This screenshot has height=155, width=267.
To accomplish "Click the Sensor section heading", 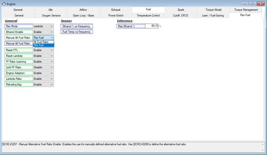I will pos(66,21).
